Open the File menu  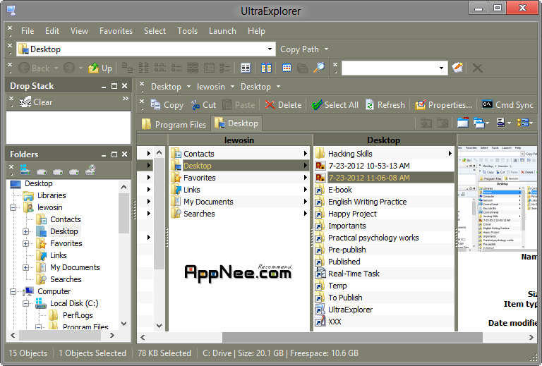tap(28, 31)
